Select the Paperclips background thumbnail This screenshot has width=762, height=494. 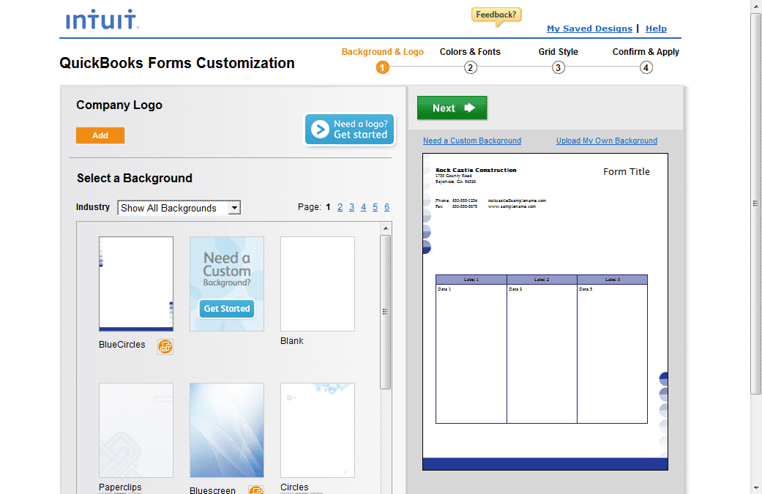(136, 430)
